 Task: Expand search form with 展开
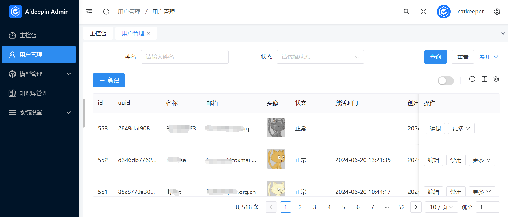(x=488, y=57)
